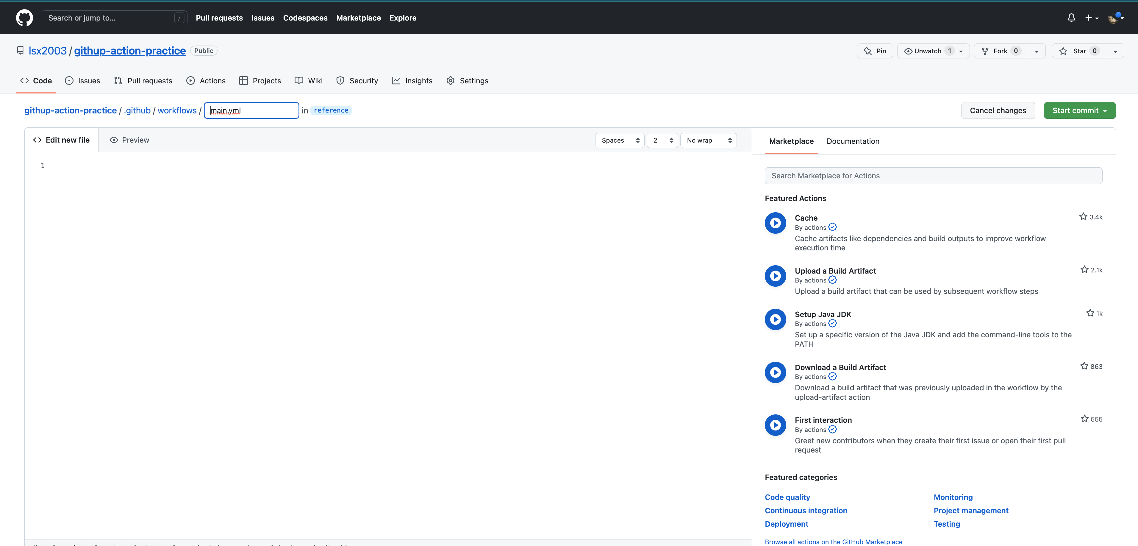Click the workflows breadcrumb link

point(177,110)
